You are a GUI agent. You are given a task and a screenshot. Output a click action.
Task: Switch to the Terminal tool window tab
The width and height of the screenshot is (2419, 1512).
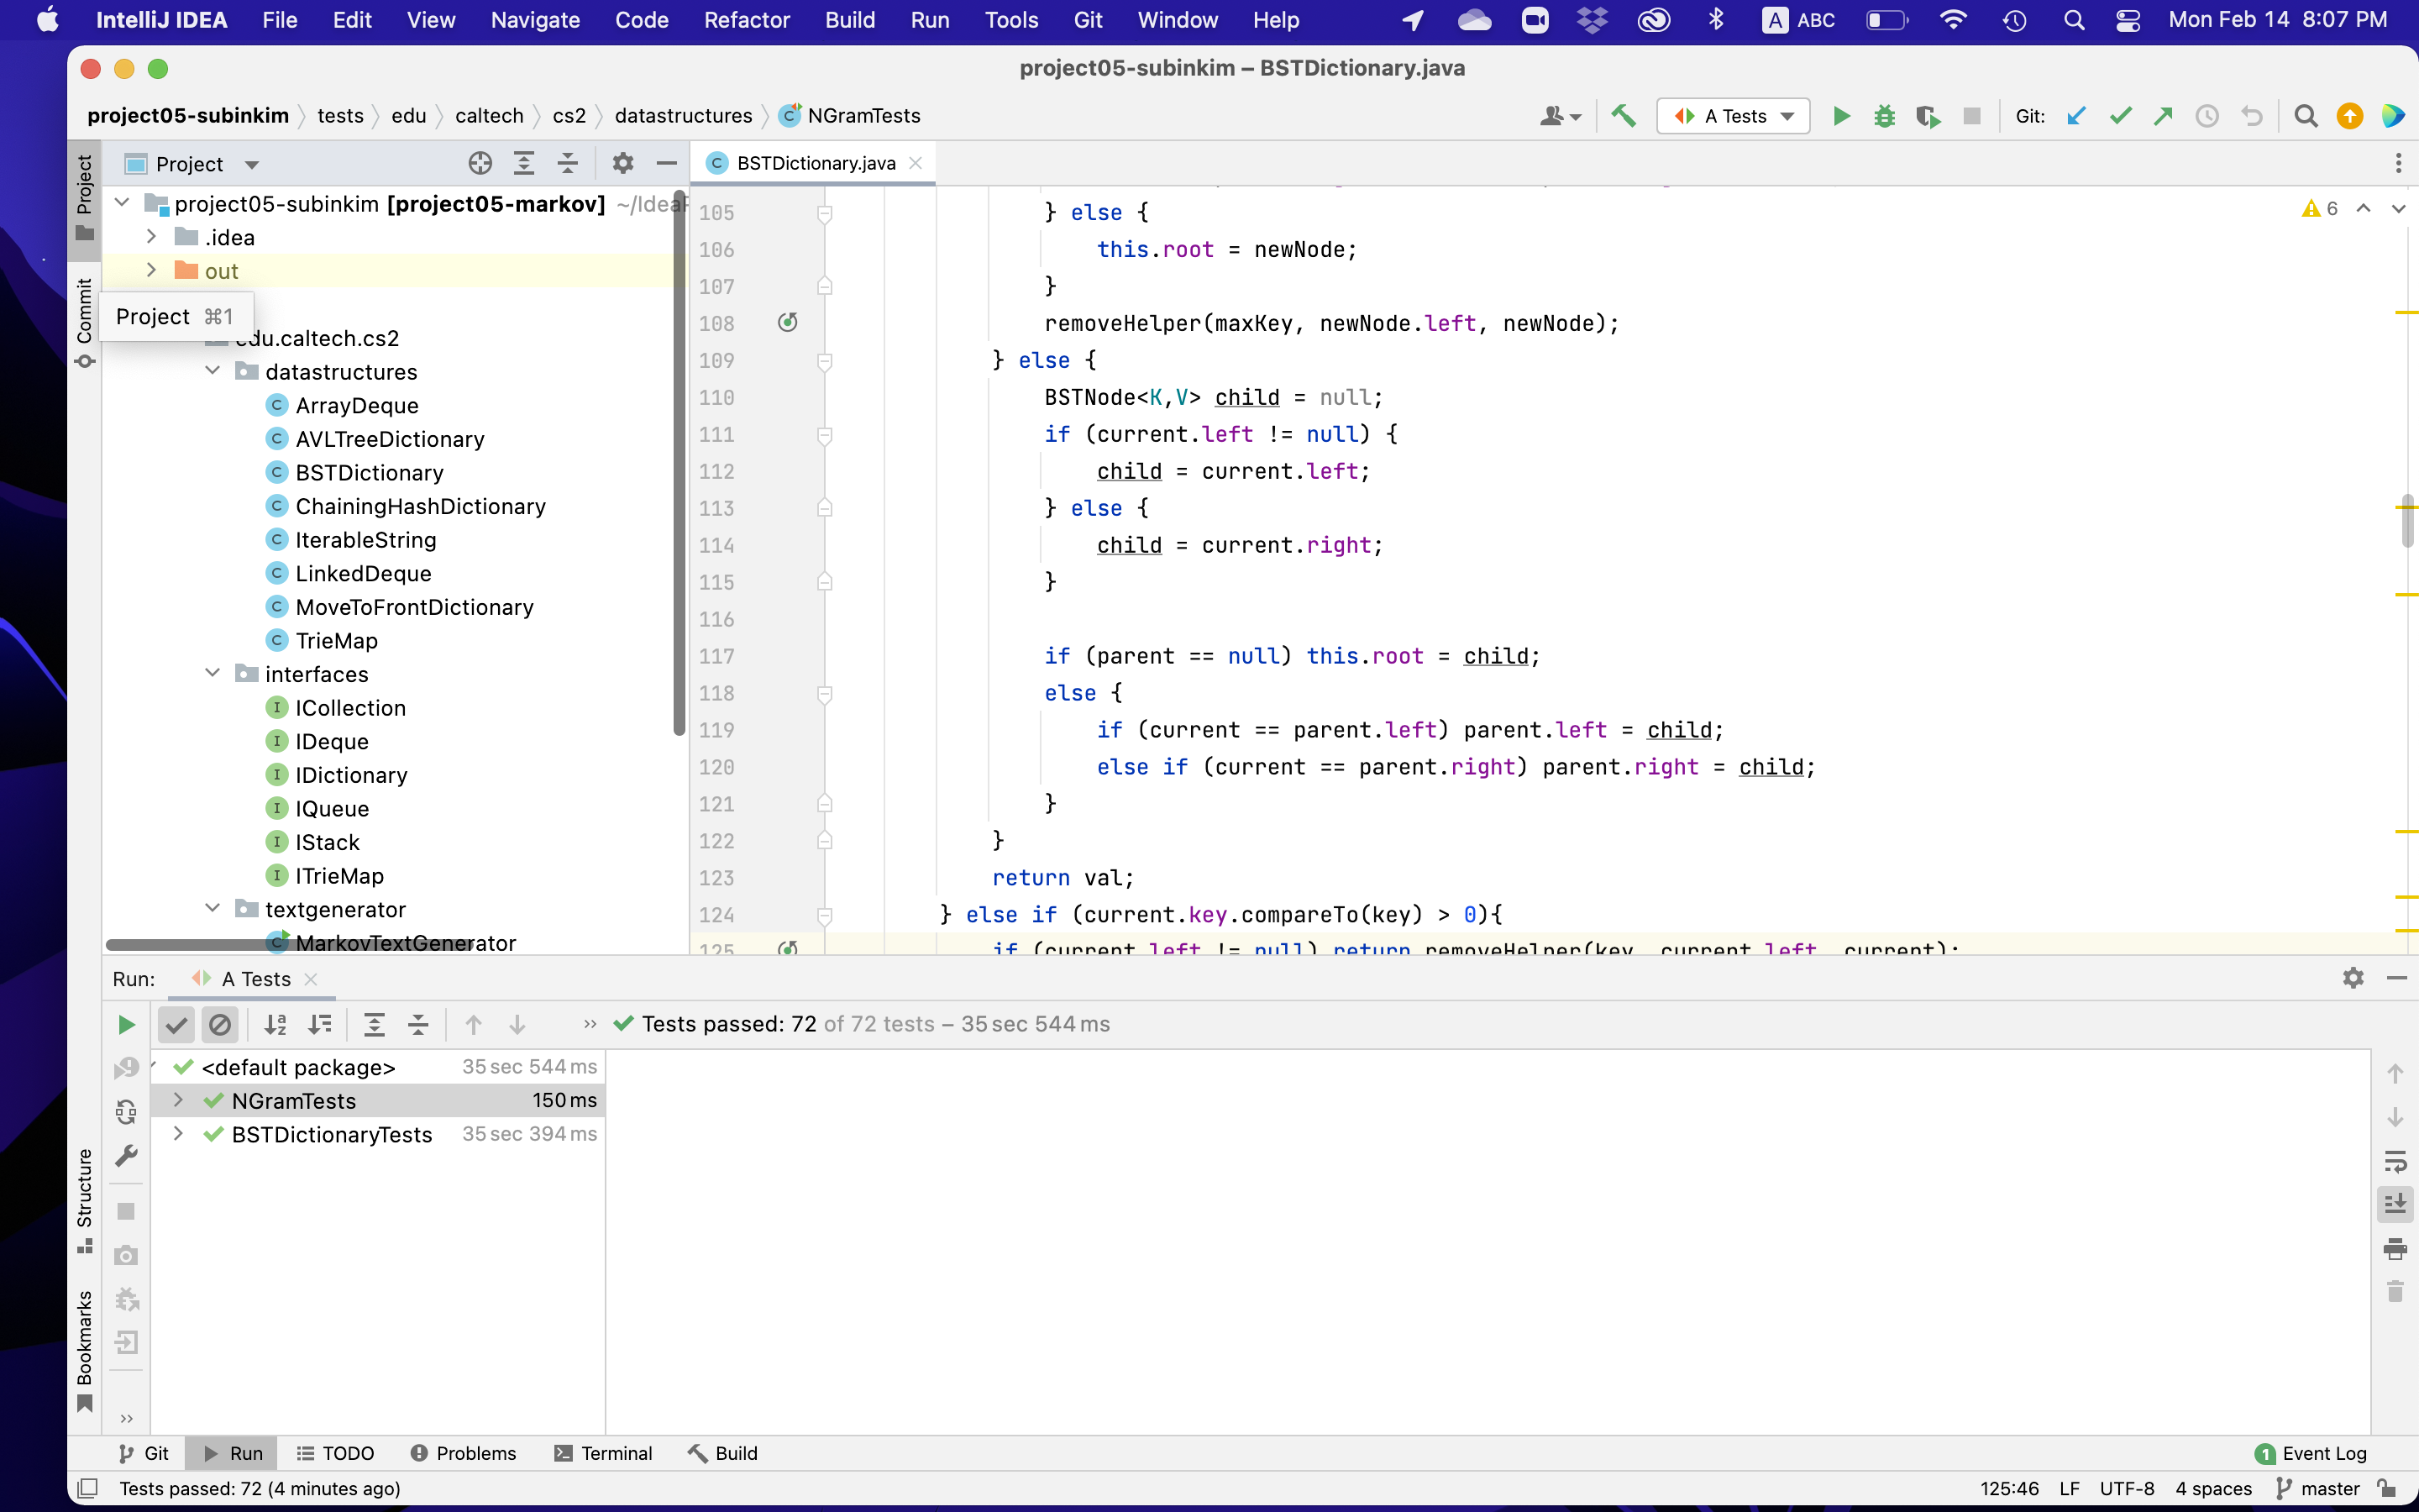point(604,1453)
